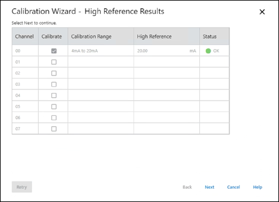Click the High Reference column header
Screen dimensions: 279x202
166,36
